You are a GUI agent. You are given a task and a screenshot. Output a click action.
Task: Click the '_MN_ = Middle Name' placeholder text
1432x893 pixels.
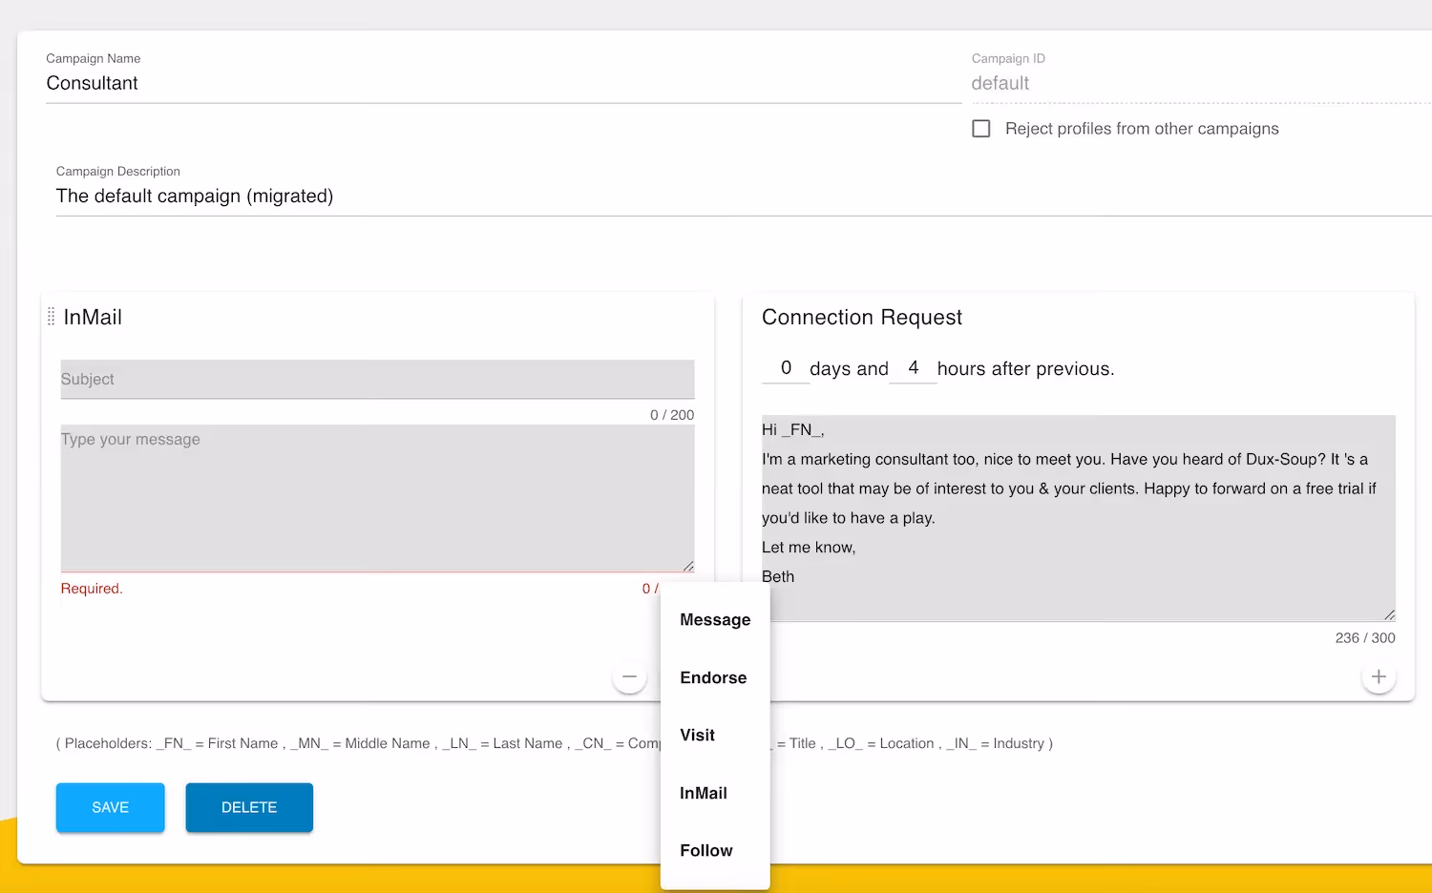362,743
